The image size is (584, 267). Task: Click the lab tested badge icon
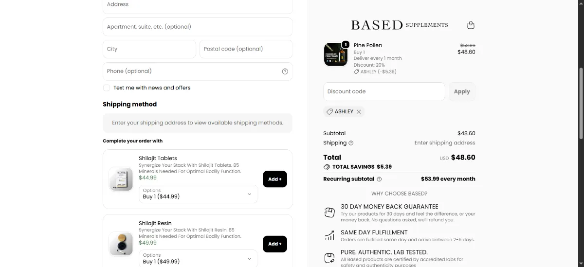[329, 258]
